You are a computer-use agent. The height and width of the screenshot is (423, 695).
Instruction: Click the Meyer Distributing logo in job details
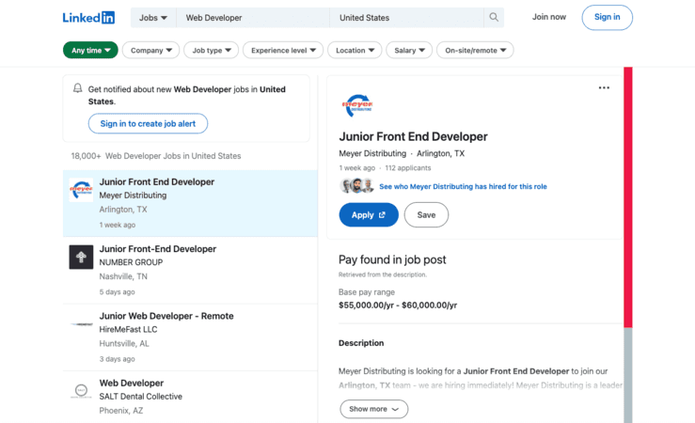pos(357,105)
